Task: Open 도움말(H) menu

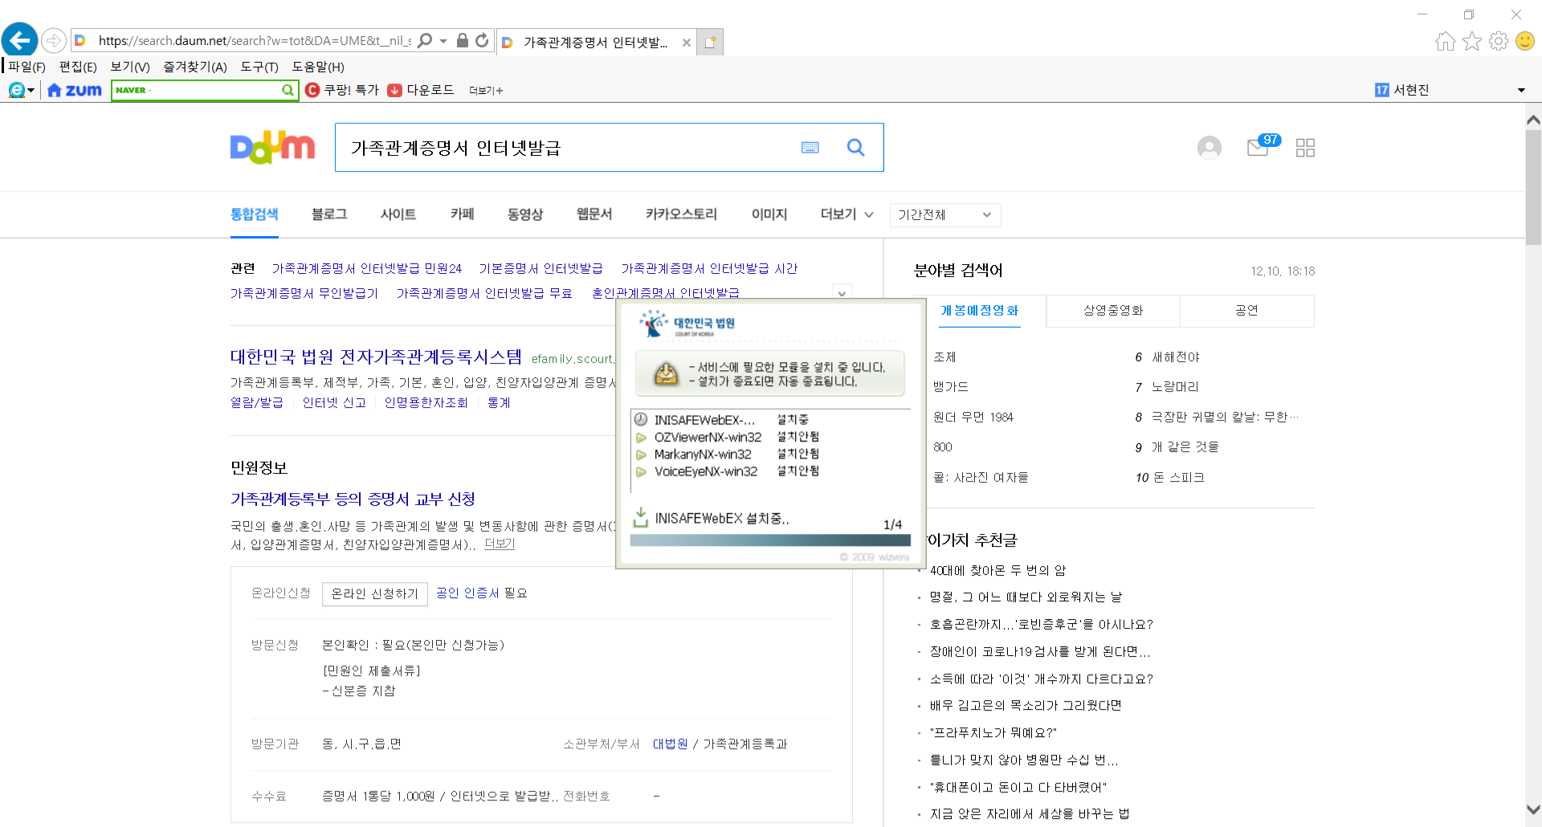Action: (x=318, y=67)
